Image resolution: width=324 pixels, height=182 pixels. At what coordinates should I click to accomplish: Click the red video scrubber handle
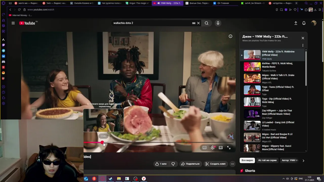[102, 143]
